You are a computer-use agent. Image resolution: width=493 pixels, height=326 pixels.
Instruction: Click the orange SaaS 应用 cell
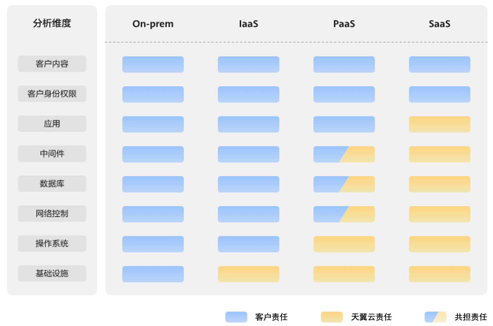click(x=439, y=125)
